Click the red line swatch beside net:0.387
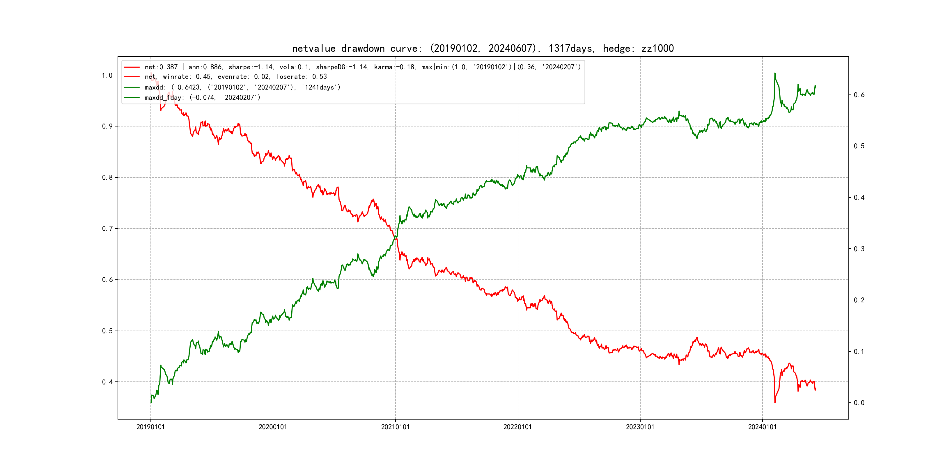 (x=132, y=67)
